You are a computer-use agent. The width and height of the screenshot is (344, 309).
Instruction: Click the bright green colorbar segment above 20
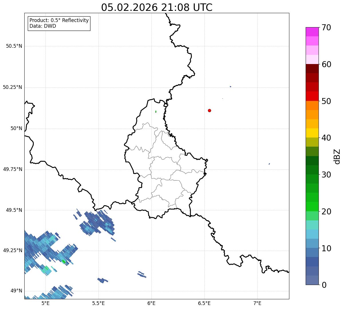click(x=312, y=206)
